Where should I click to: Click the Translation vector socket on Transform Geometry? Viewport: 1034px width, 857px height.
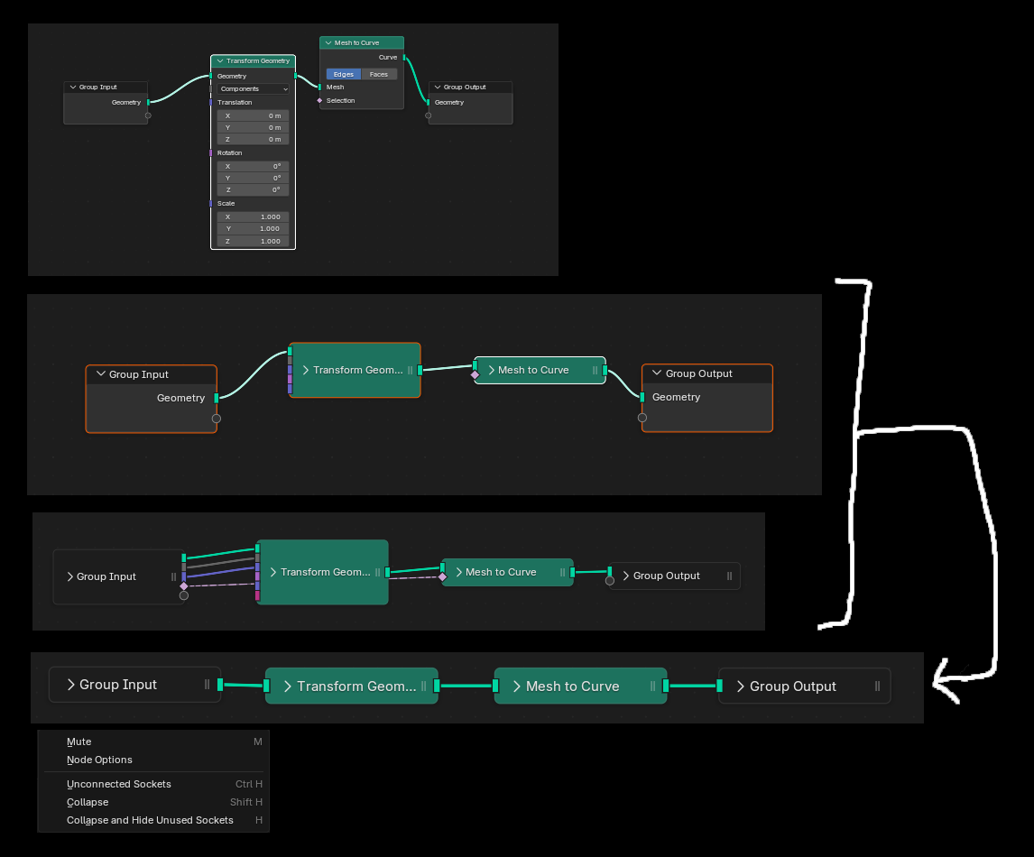click(x=211, y=102)
